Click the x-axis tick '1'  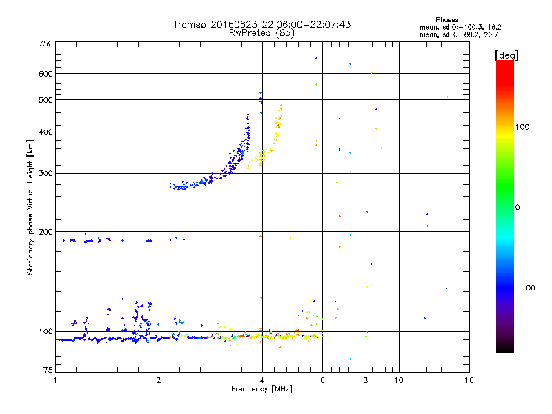coord(55,380)
